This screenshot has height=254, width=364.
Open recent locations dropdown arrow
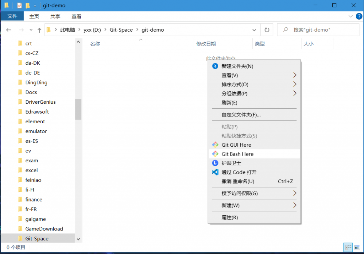31,30
